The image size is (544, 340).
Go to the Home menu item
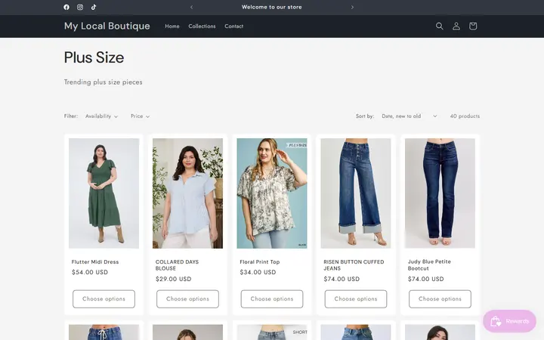(172, 26)
